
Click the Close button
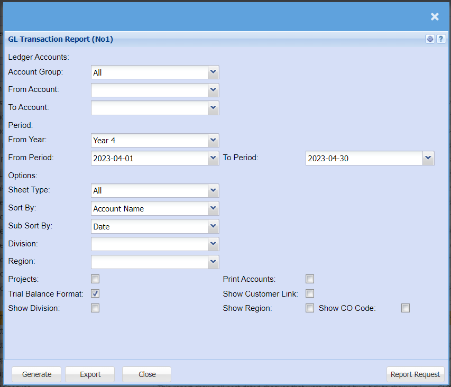(146, 374)
